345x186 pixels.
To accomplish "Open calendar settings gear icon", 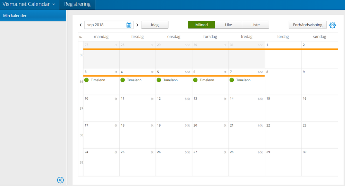I will pos(333,25).
